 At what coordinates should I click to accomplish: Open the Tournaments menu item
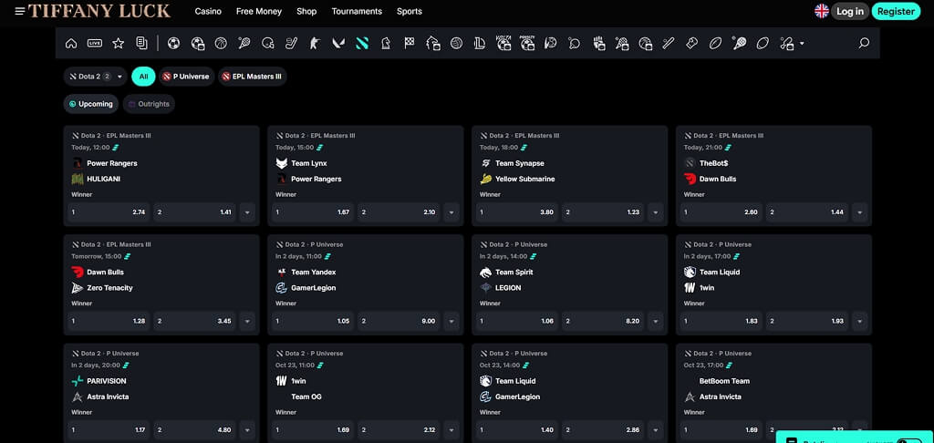click(x=357, y=11)
